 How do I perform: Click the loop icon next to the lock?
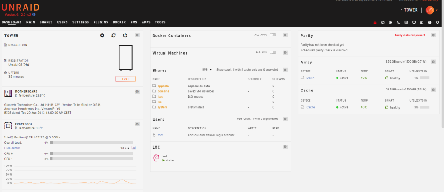coord(383,22)
